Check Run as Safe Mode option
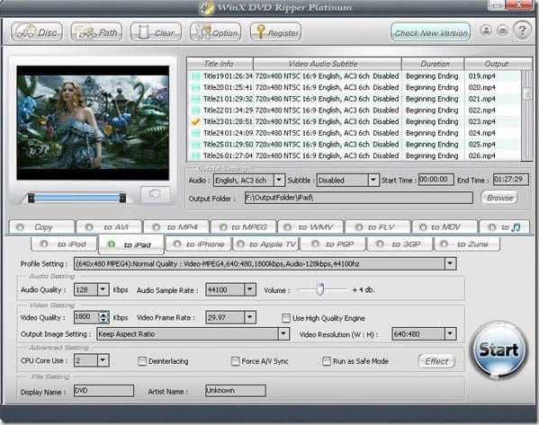The image size is (539, 425). point(327,361)
